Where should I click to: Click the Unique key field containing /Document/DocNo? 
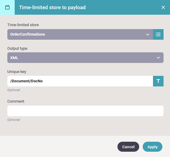click(x=80, y=81)
